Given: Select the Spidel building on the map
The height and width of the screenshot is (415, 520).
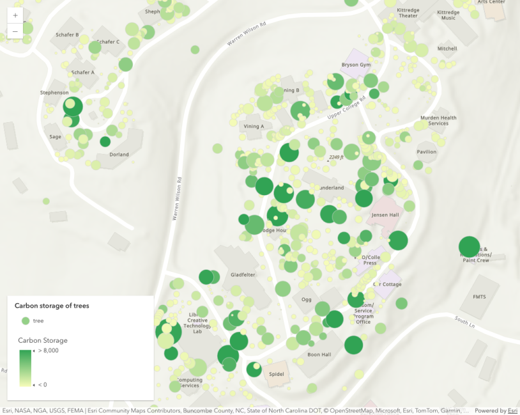Looking at the screenshot, I should click(277, 373).
